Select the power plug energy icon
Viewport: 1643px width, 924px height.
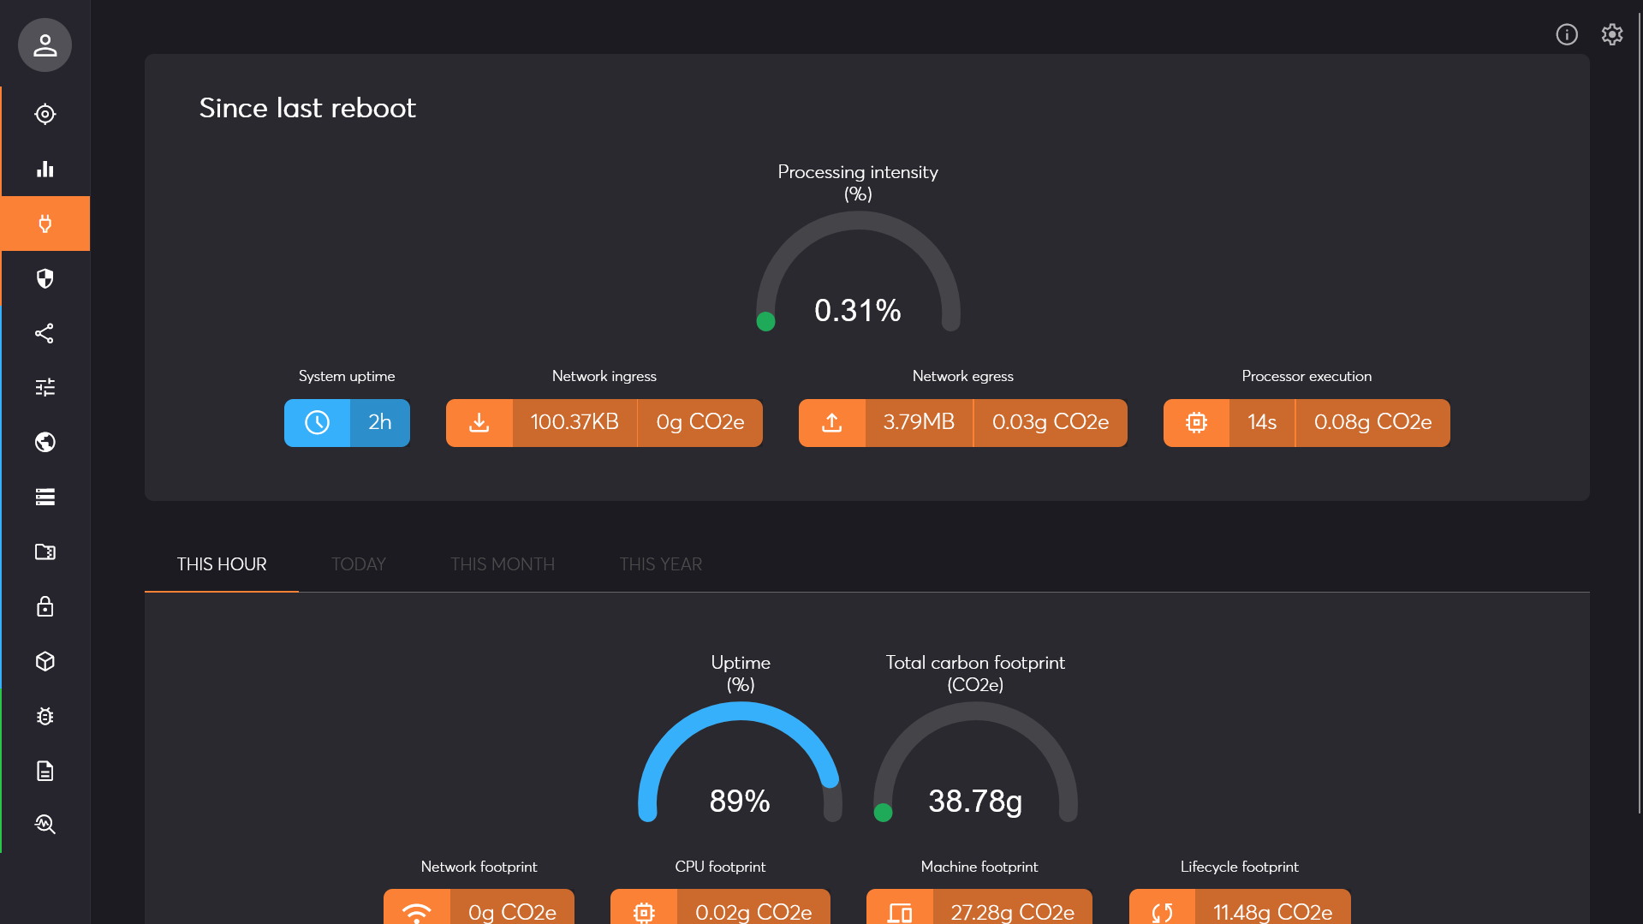point(45,224)
